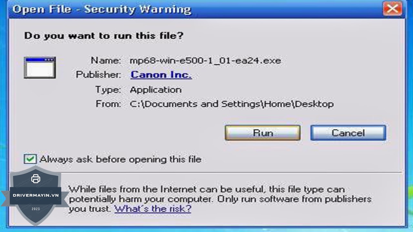The image size is (413, 232).
Task: Click the DRIVERMAYIN.VN shield banner text
Action: (x=36, y=195)
